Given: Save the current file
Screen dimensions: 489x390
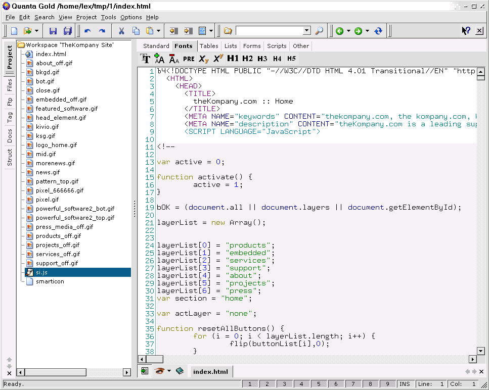Looking at the screenshot, I should pyautogui.click(x=53, y=31).
